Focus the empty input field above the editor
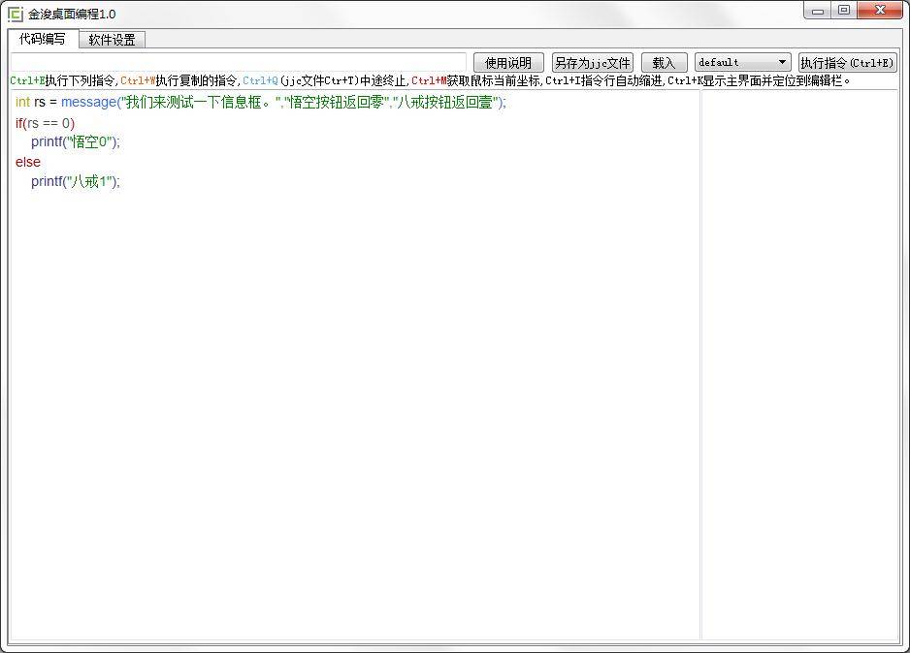Image resolution: width=910 pixels, height=653 pixels. pyautogui.click(x=238, y=63)
